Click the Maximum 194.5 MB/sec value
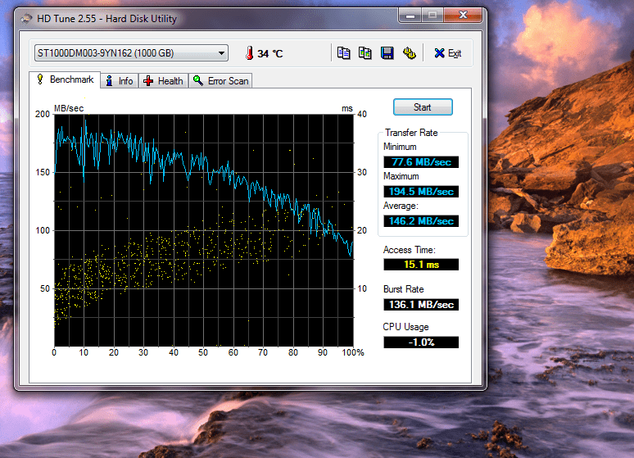 click(421, 192)
